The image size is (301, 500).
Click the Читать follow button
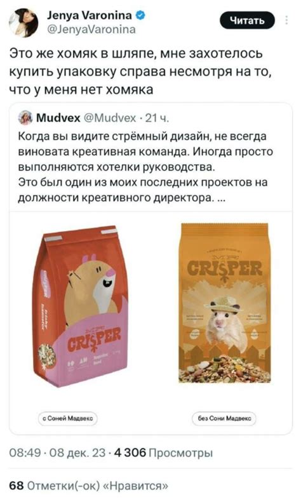pos(247,20)
